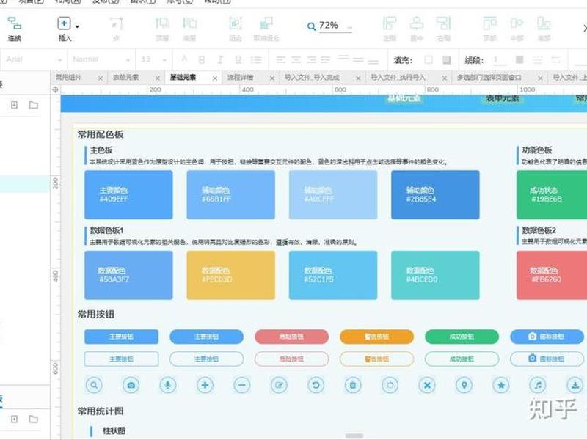The image size is (587, 440).
Task: Click the search circle icon on canvas
Action: pyautogui.click(x=94, y=384)
